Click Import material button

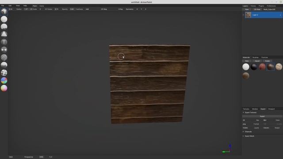click(x=257, y=61)
